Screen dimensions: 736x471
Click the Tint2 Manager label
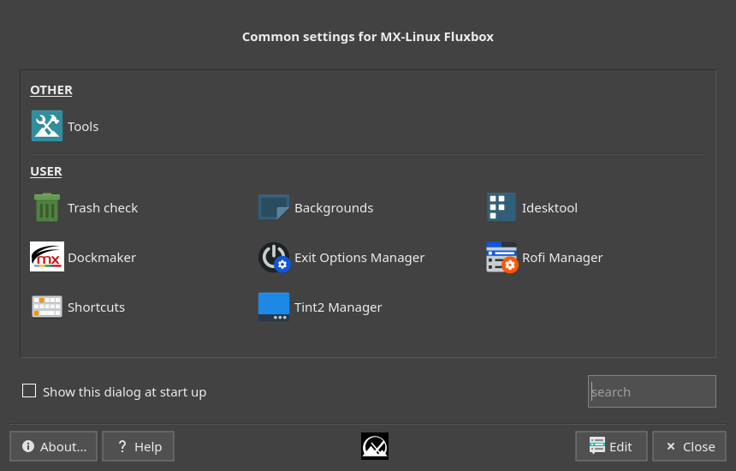click(338, 307)
